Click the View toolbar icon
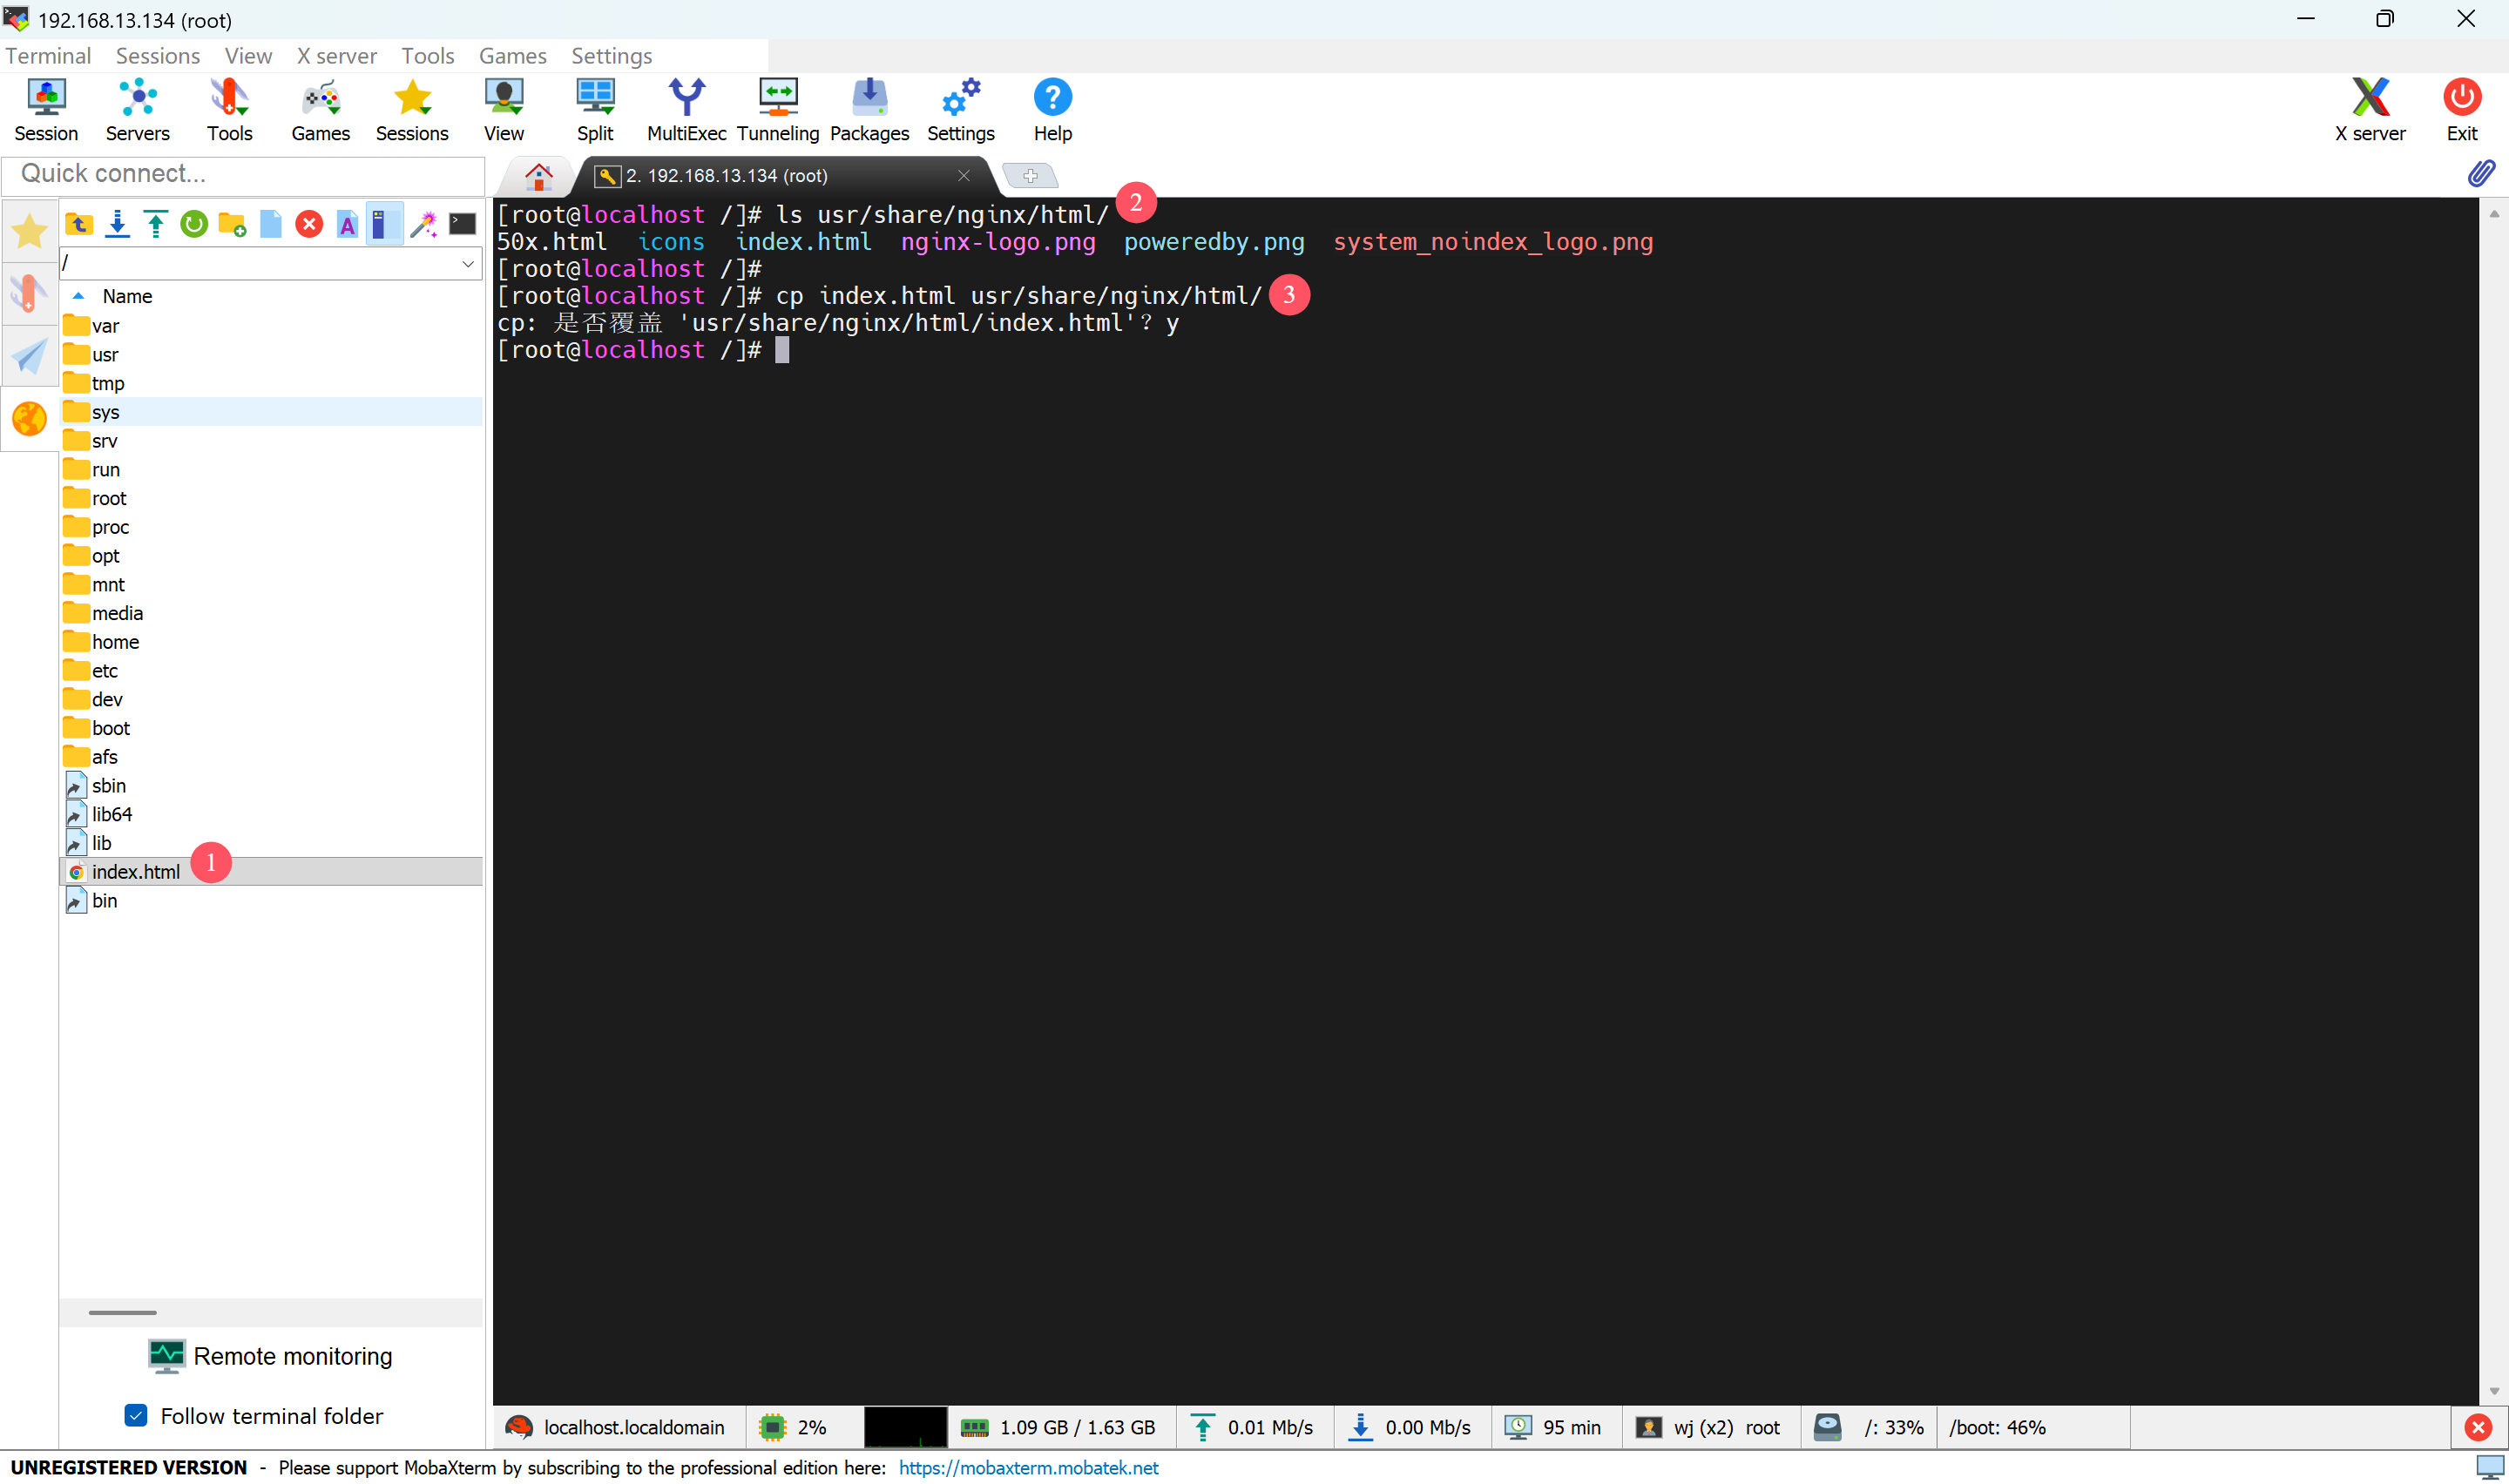 click(504, 110)
